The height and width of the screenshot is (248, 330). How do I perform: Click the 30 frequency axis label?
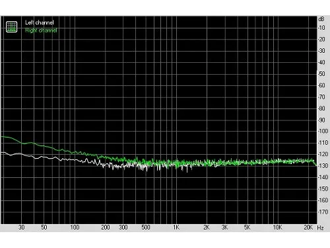[21, 227]
